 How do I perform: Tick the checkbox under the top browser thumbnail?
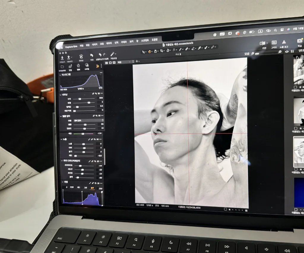tap(295, 87)
